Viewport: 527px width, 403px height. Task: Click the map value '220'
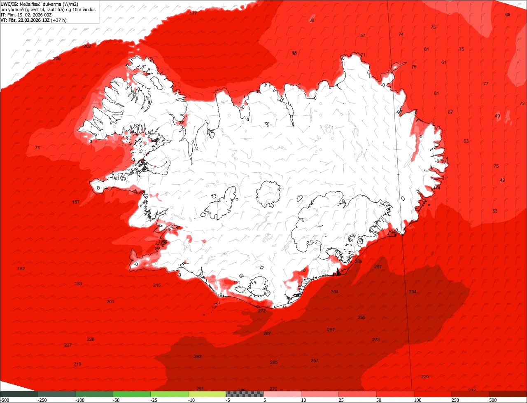[x=425, y=377]
